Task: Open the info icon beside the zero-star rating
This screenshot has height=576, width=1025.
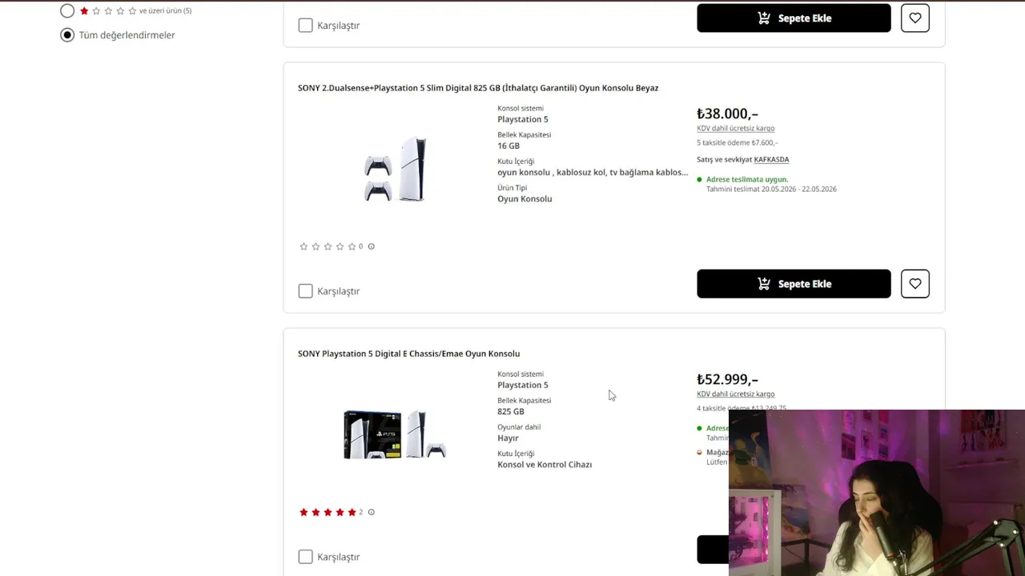Action: coord(371,246)
